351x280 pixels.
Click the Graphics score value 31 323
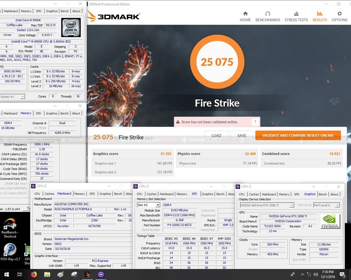tap(166, 154)
